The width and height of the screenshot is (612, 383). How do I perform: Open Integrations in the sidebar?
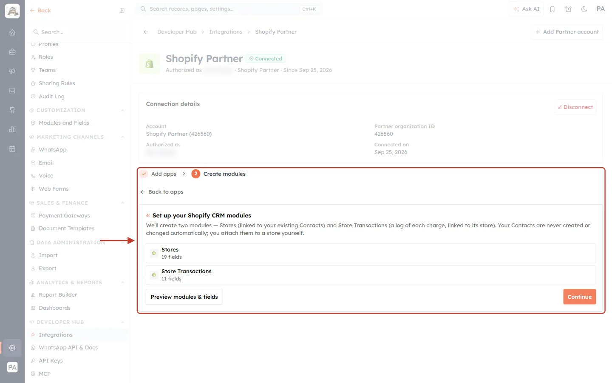pyautogui.click(x=77, y=335)
